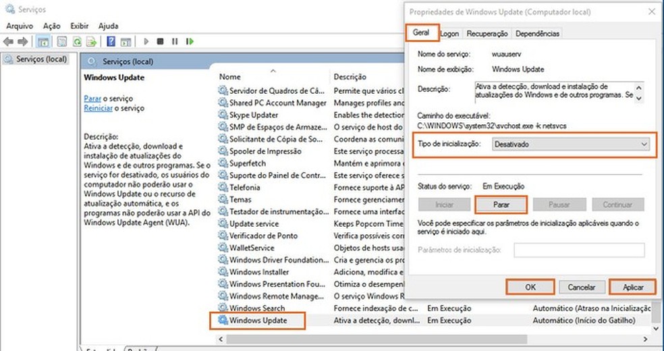Image resolution: width=664 pixels, height=351 pixels.
Task: Click the Restart Service green toolbar icon
Action: (190, 41)
